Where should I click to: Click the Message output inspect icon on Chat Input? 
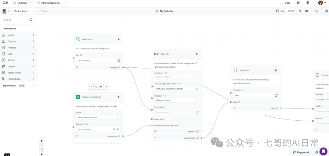(119, 67)
